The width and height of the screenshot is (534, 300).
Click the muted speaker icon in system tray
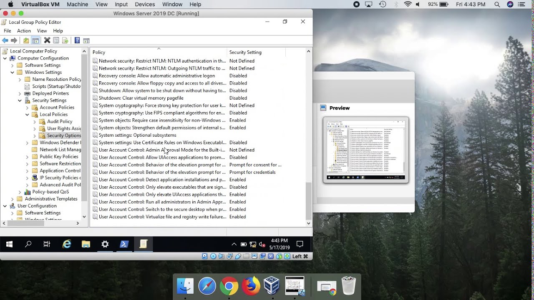click(262, 245)
